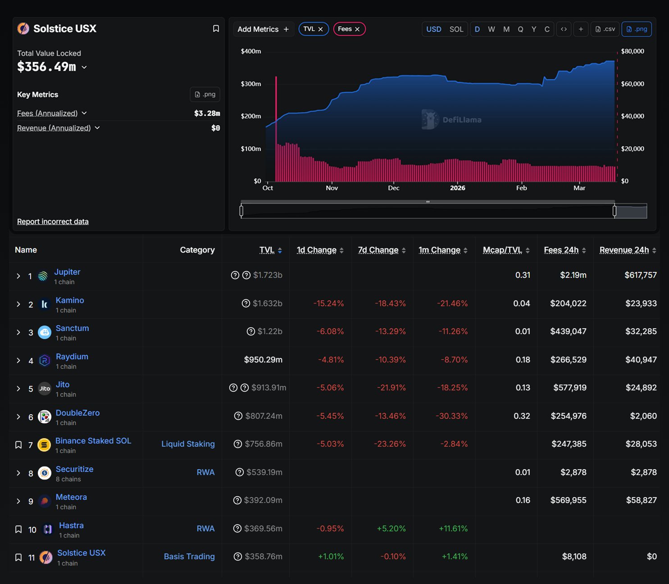
Task: Open the Total Value Locked dropdown
Action: [84, 67]
